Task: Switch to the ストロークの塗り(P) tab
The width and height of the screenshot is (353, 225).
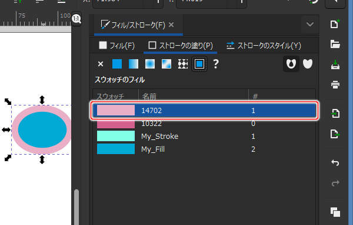Action: [x=181, y=46]
